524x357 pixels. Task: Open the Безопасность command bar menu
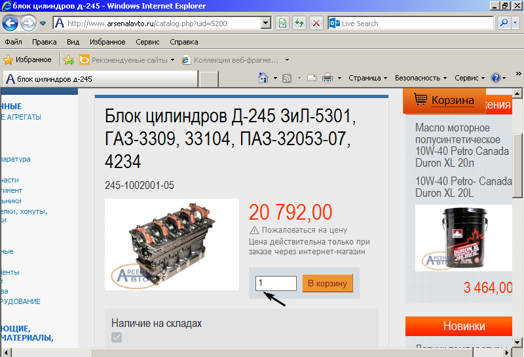(x=421, y=78)
